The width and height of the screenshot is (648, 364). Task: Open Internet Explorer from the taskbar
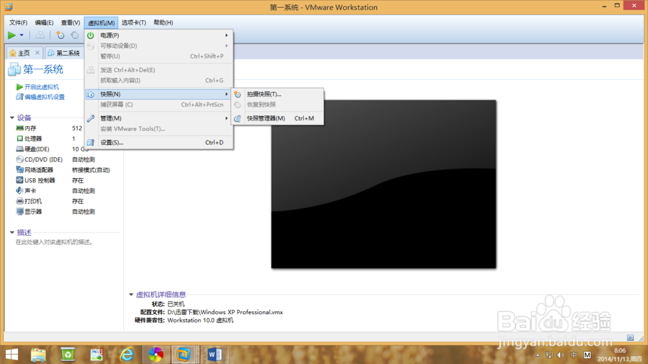pyautogui.click(x=126, y=354)
